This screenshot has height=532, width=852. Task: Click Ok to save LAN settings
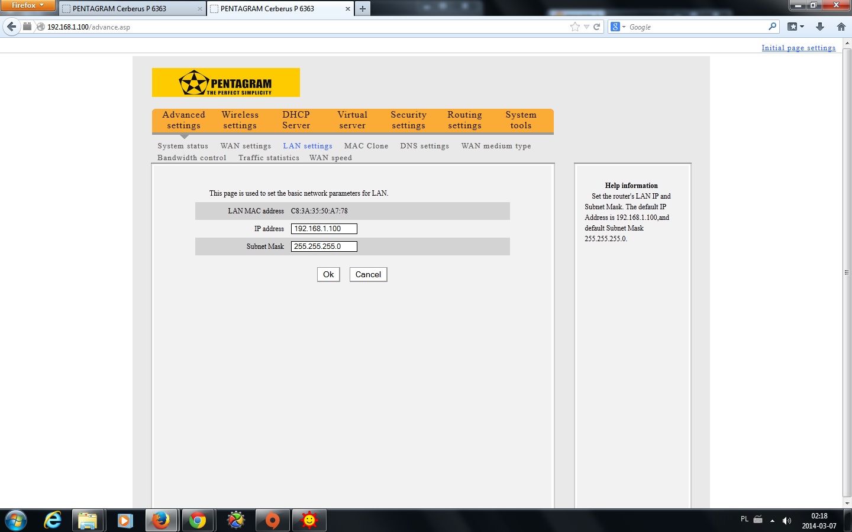pos(328,274)
